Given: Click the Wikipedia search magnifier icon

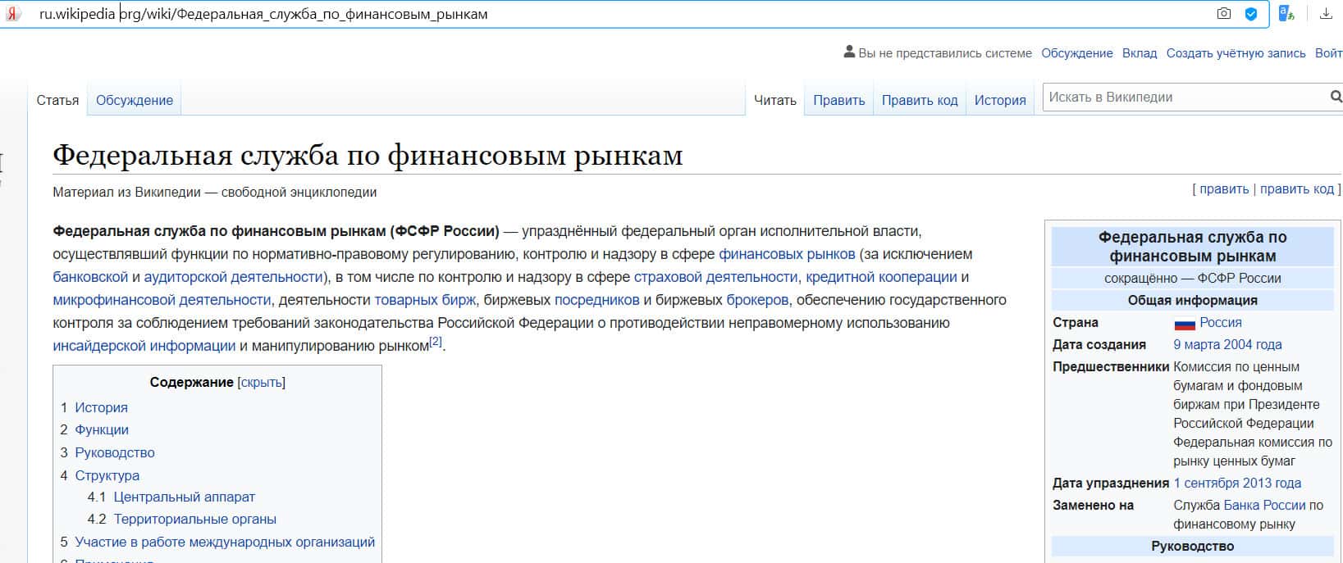Looking at the screenshot, I should tap(1335, 97).
